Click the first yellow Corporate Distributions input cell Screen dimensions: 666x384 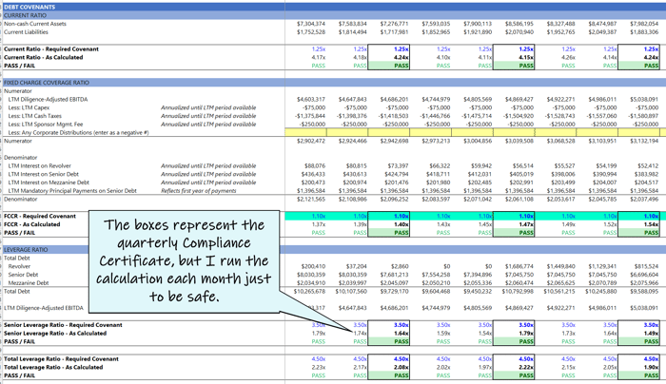(x=305, y=132)
